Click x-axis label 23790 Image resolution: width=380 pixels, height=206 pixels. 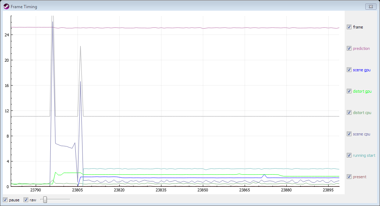36,190
